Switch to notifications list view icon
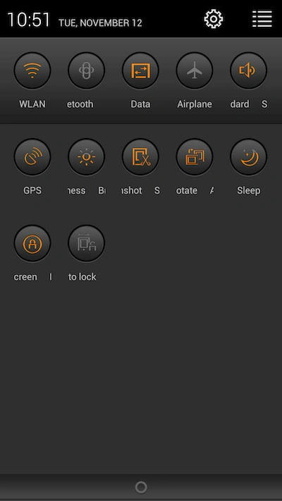The height and width of the screenshot is (501, 282). (262, 19)
